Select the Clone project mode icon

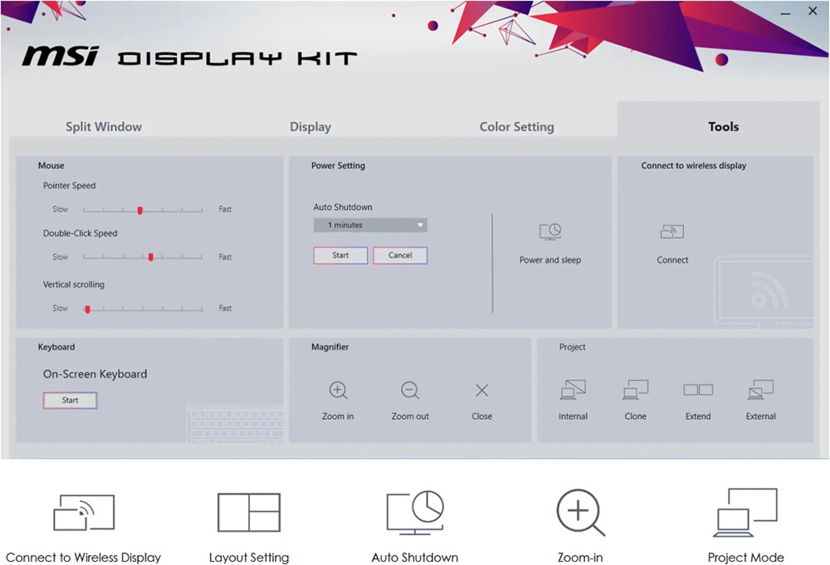coord(635,390)
